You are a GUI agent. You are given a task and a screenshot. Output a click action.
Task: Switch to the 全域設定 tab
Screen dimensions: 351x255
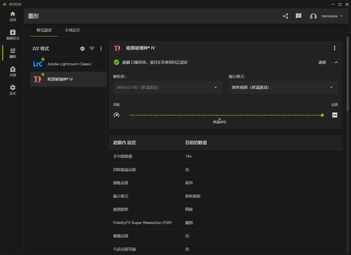click(x=72, y=30)
